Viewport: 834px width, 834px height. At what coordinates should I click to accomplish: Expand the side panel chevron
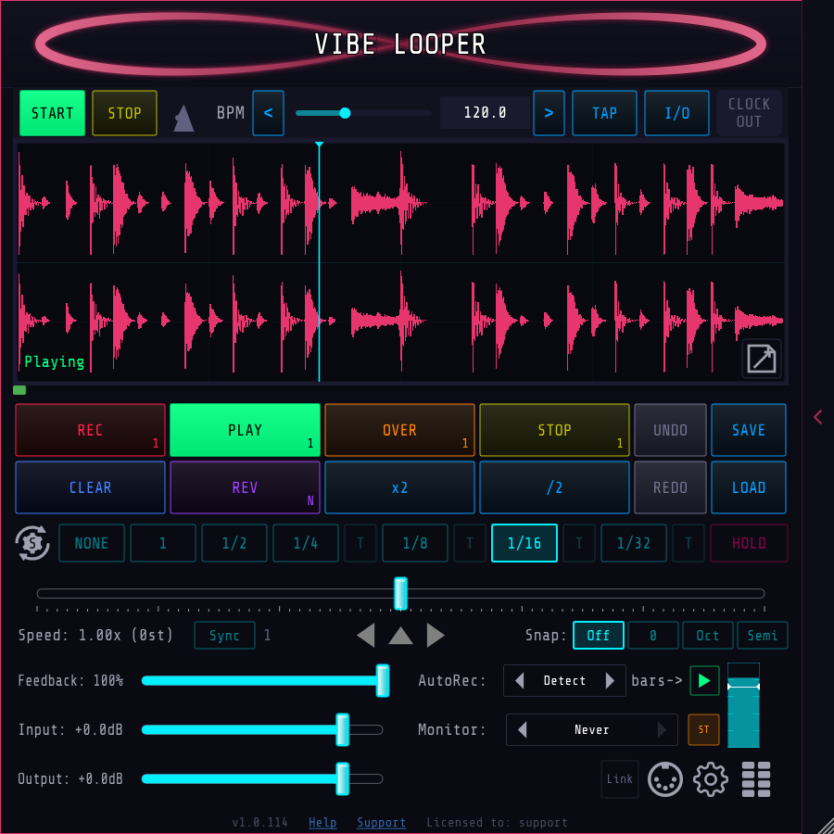click(817, 417)
